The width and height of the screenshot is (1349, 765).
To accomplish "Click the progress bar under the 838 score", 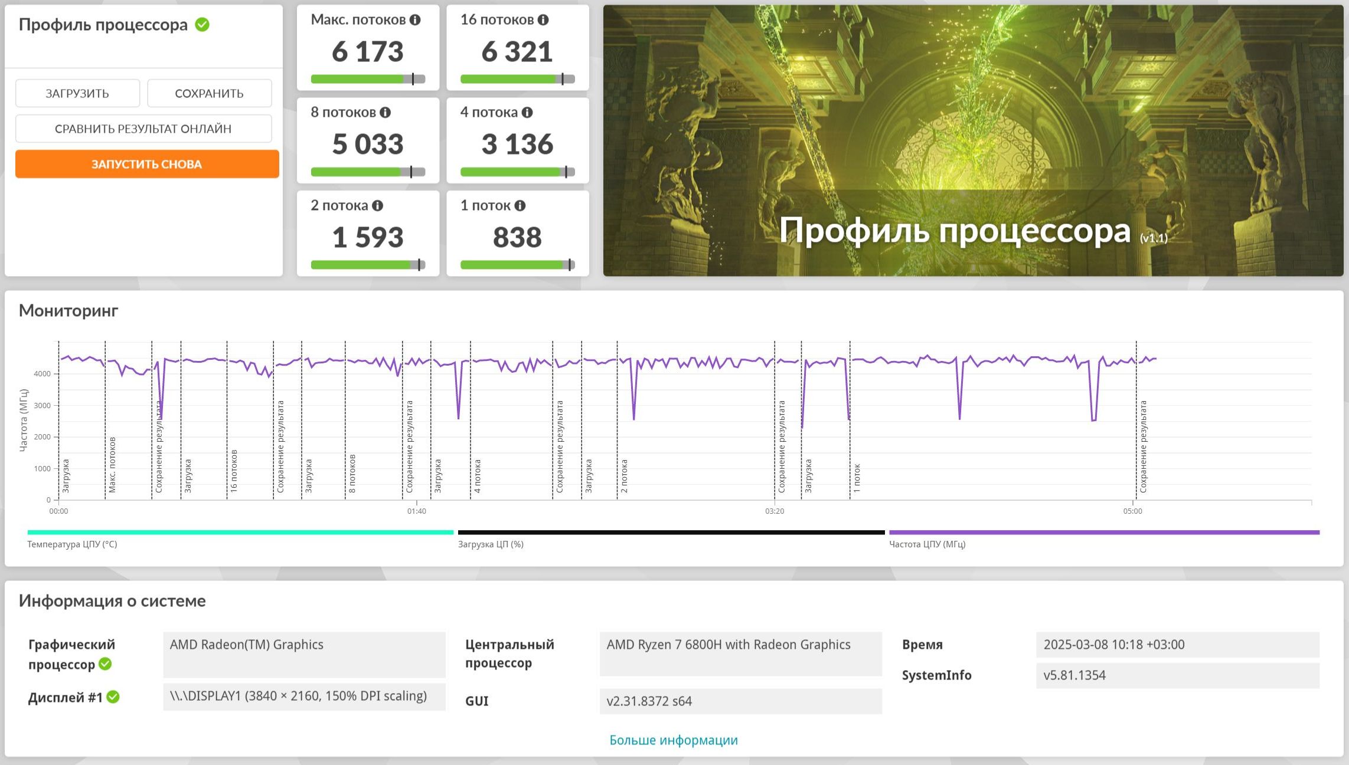I will pyautogui.click(x=517, y=265).
